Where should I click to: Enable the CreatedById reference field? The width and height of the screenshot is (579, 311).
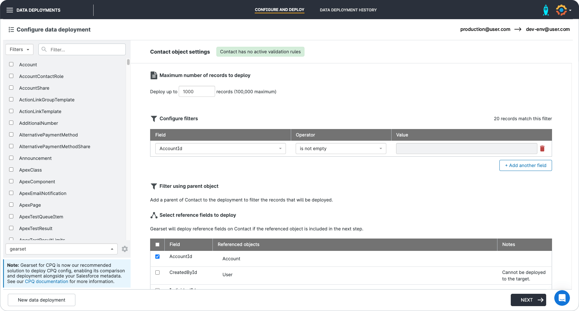[x=158, y=272]
